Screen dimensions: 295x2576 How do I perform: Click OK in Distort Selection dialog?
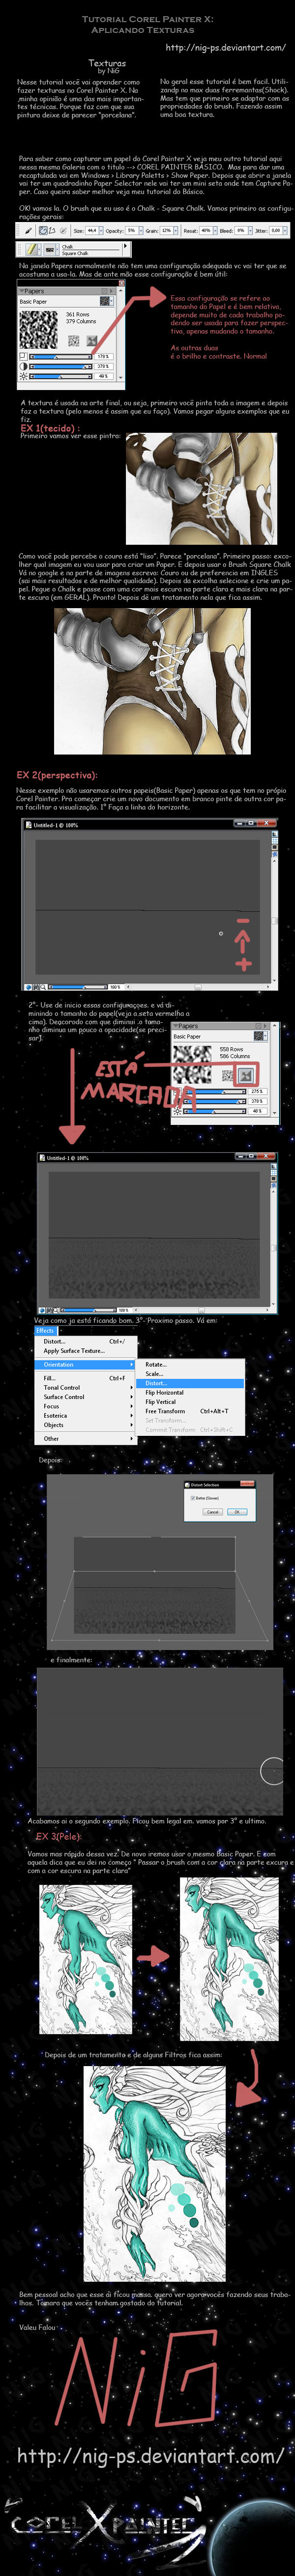(x=237, y=1511)
